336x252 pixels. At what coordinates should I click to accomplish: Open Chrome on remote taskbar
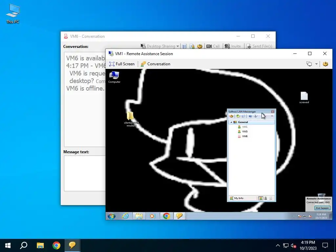pos(166,216)
